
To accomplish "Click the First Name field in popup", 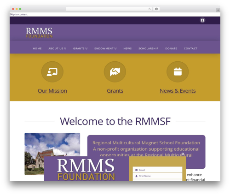I will (x=157, y=176).
